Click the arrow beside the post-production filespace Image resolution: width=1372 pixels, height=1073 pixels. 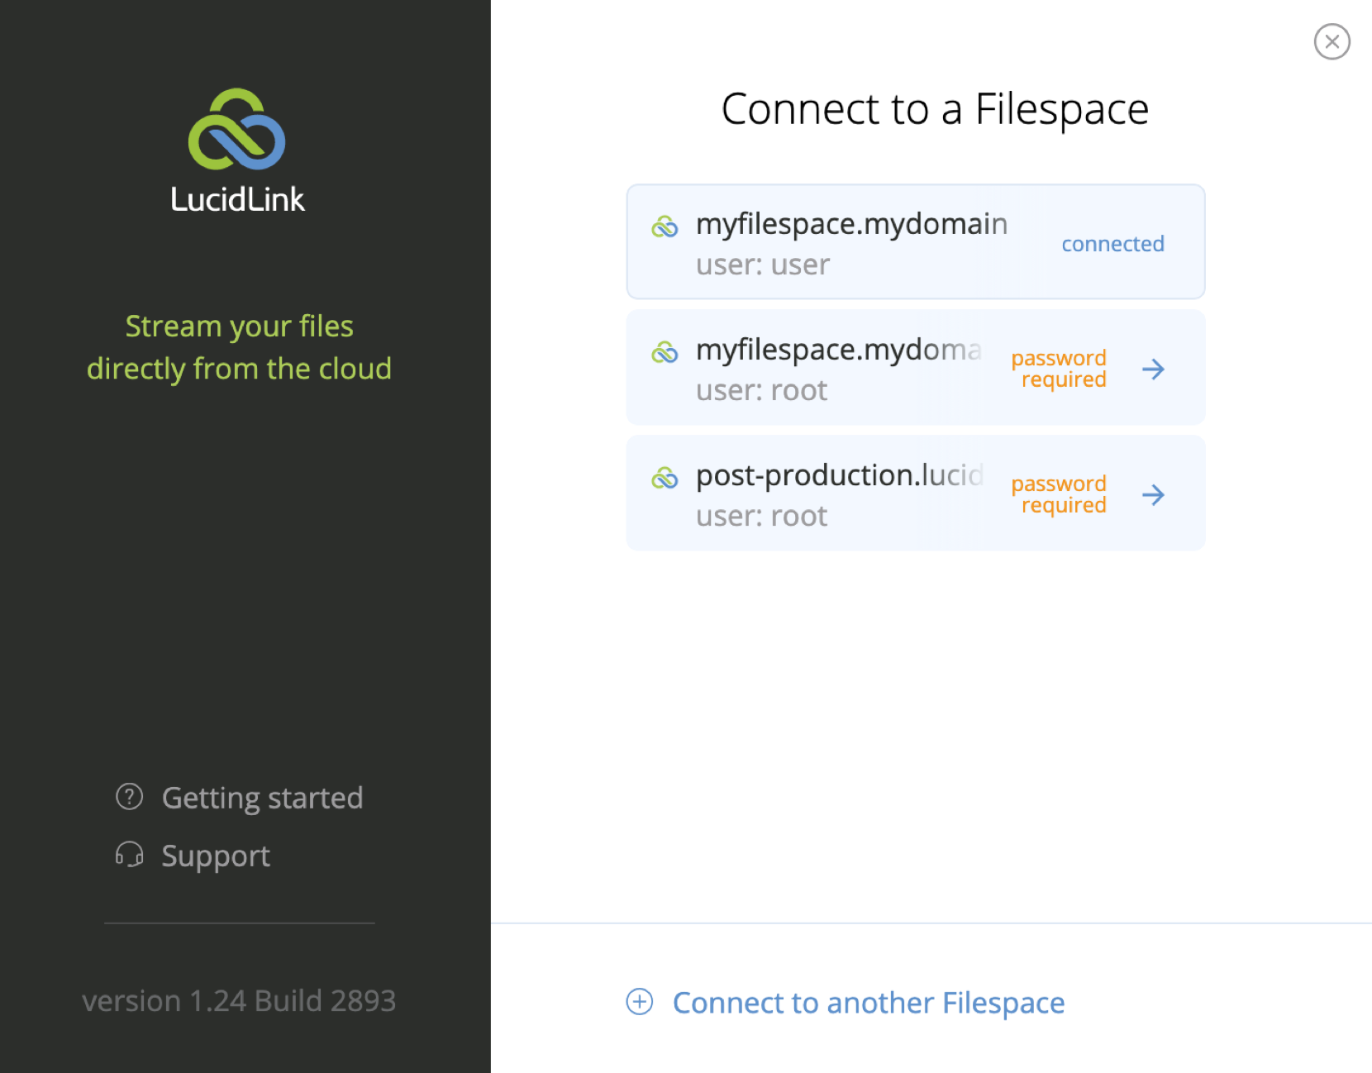(x=1155, y=495)
